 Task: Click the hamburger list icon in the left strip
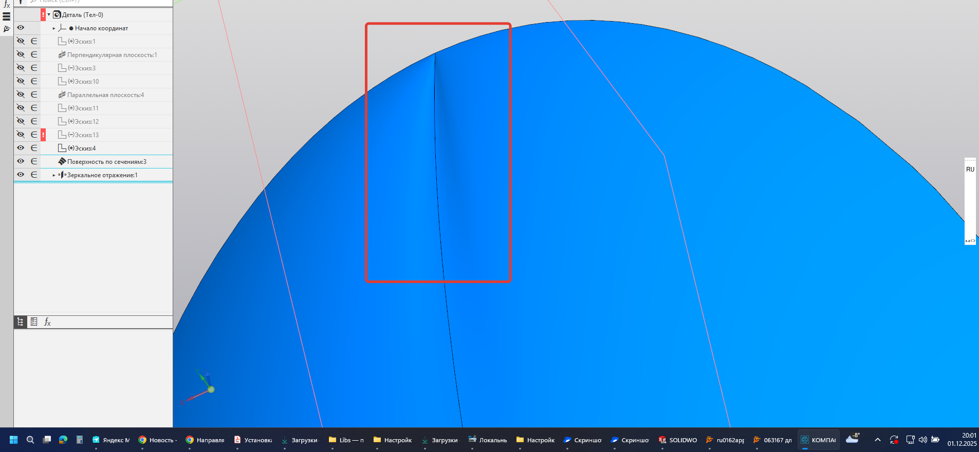(7, 16)
